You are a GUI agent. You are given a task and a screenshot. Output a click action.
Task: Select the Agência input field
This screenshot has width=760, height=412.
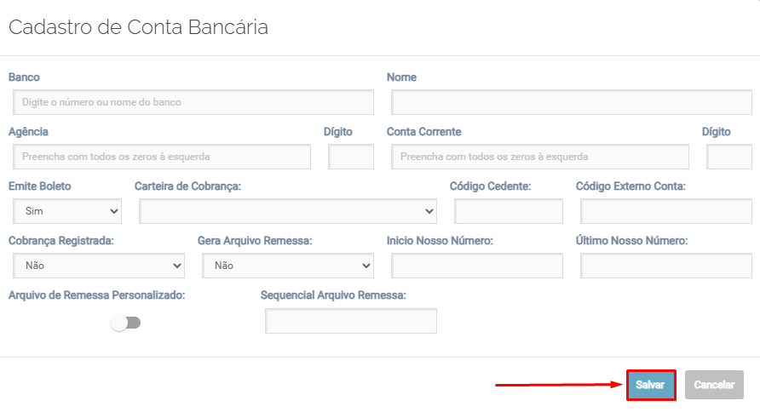point(162,157)
